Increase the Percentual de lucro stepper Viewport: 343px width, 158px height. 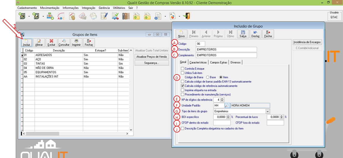click(282, 116)
